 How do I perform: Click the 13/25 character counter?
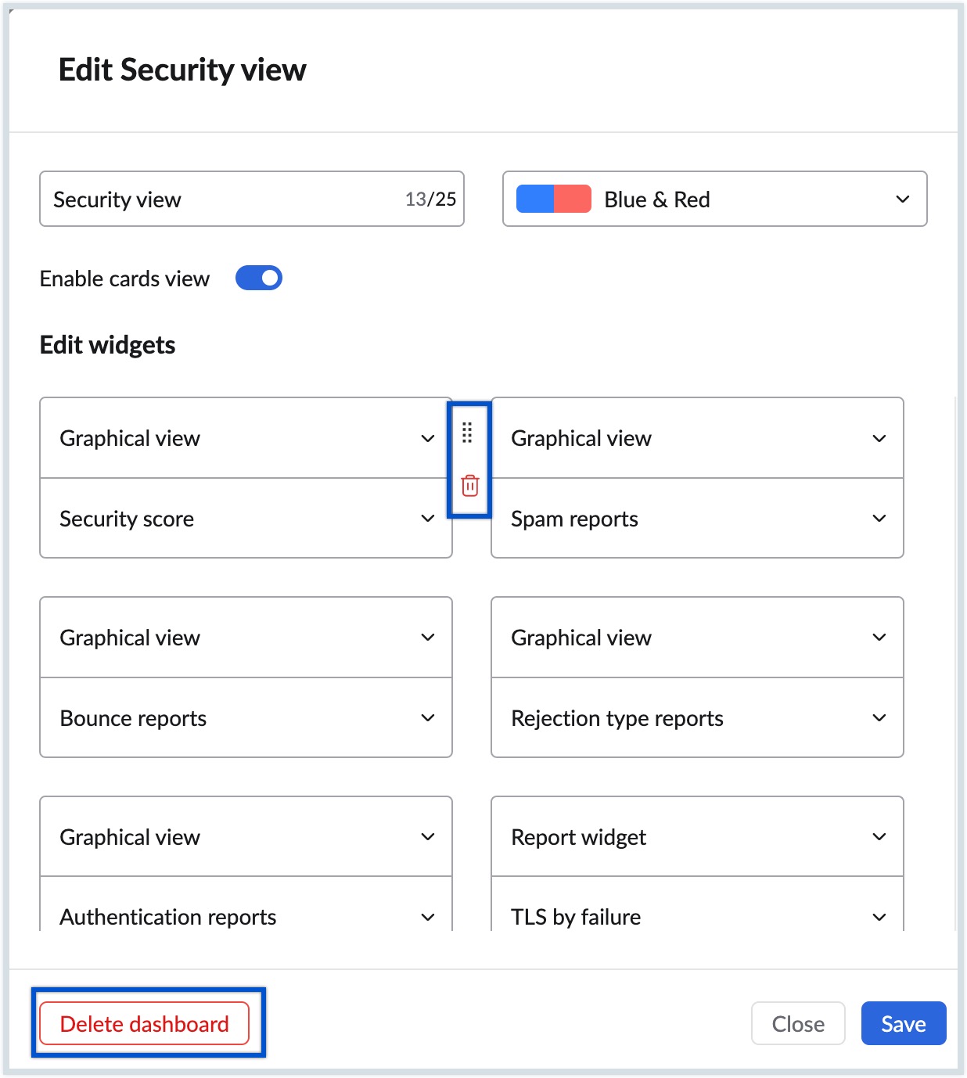pos(430,199)
